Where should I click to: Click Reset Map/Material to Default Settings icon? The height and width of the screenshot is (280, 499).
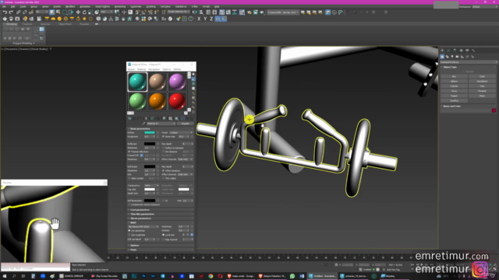pos(146,118)
